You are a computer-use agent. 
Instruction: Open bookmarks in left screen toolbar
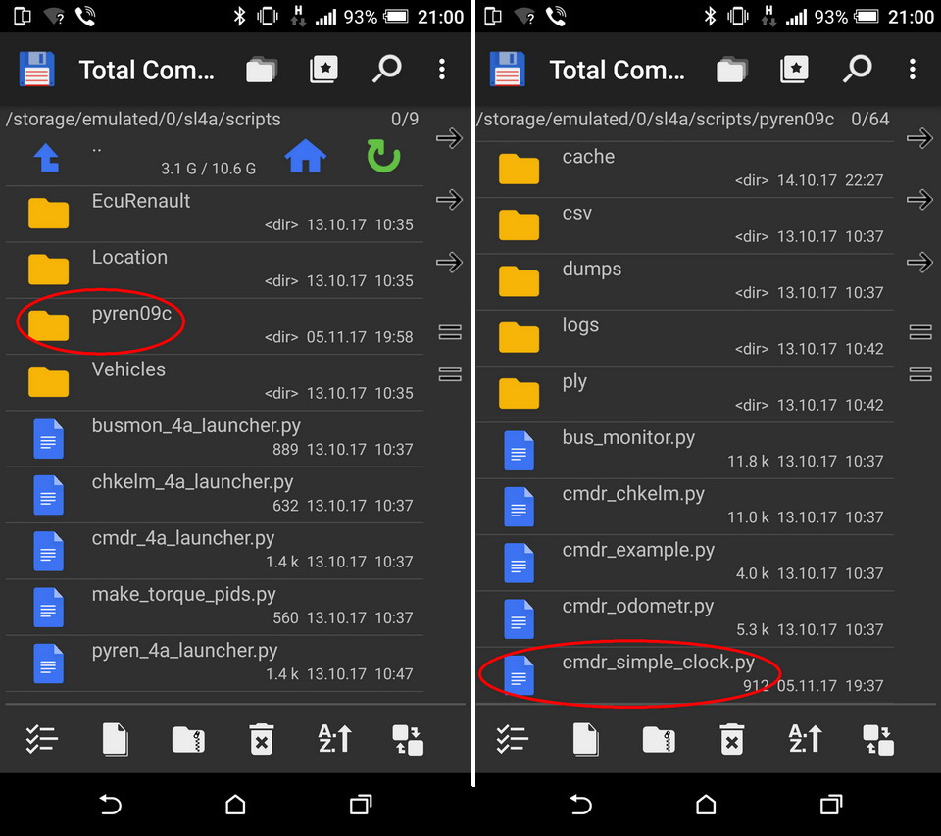(x=324, y=70)
